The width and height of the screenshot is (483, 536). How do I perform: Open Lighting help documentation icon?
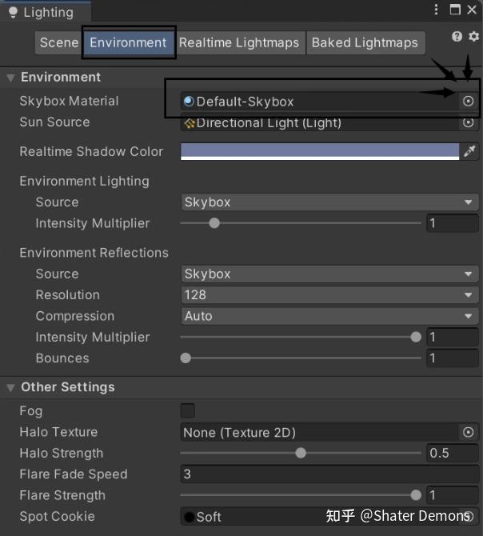457,36
